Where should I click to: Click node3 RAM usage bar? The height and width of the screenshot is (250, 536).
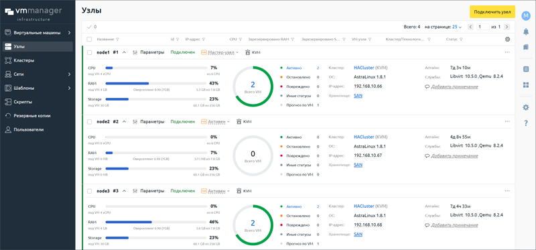point(156,222)
